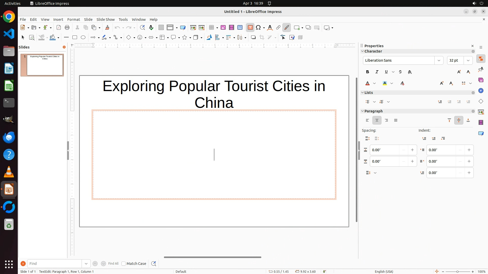488x274 pixels.
Task: Open the Slide Show menu
Action: pyautogui.click(x=105, y=20)
